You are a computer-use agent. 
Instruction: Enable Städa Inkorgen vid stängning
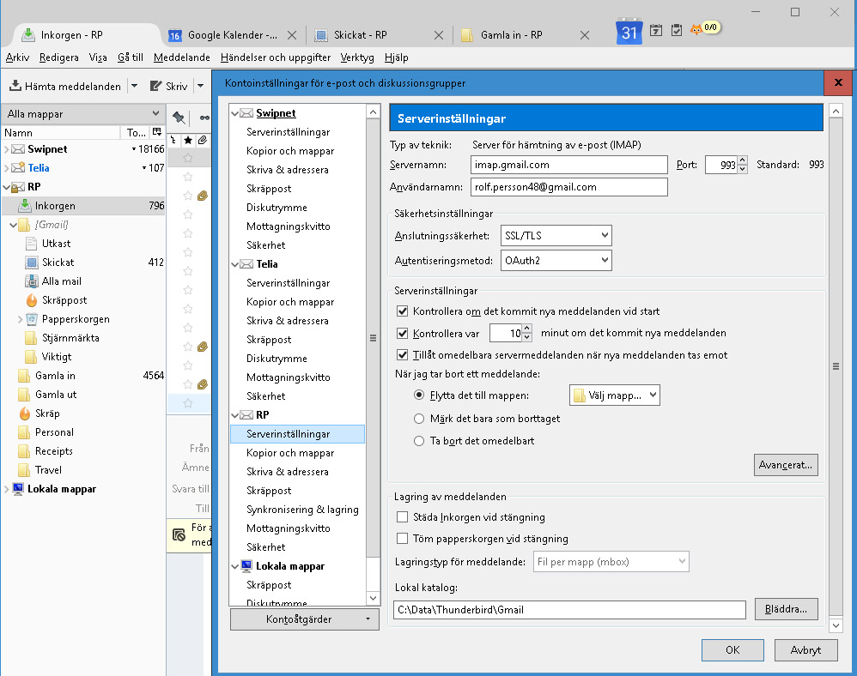pyautogui.click(x=402, y=517)
